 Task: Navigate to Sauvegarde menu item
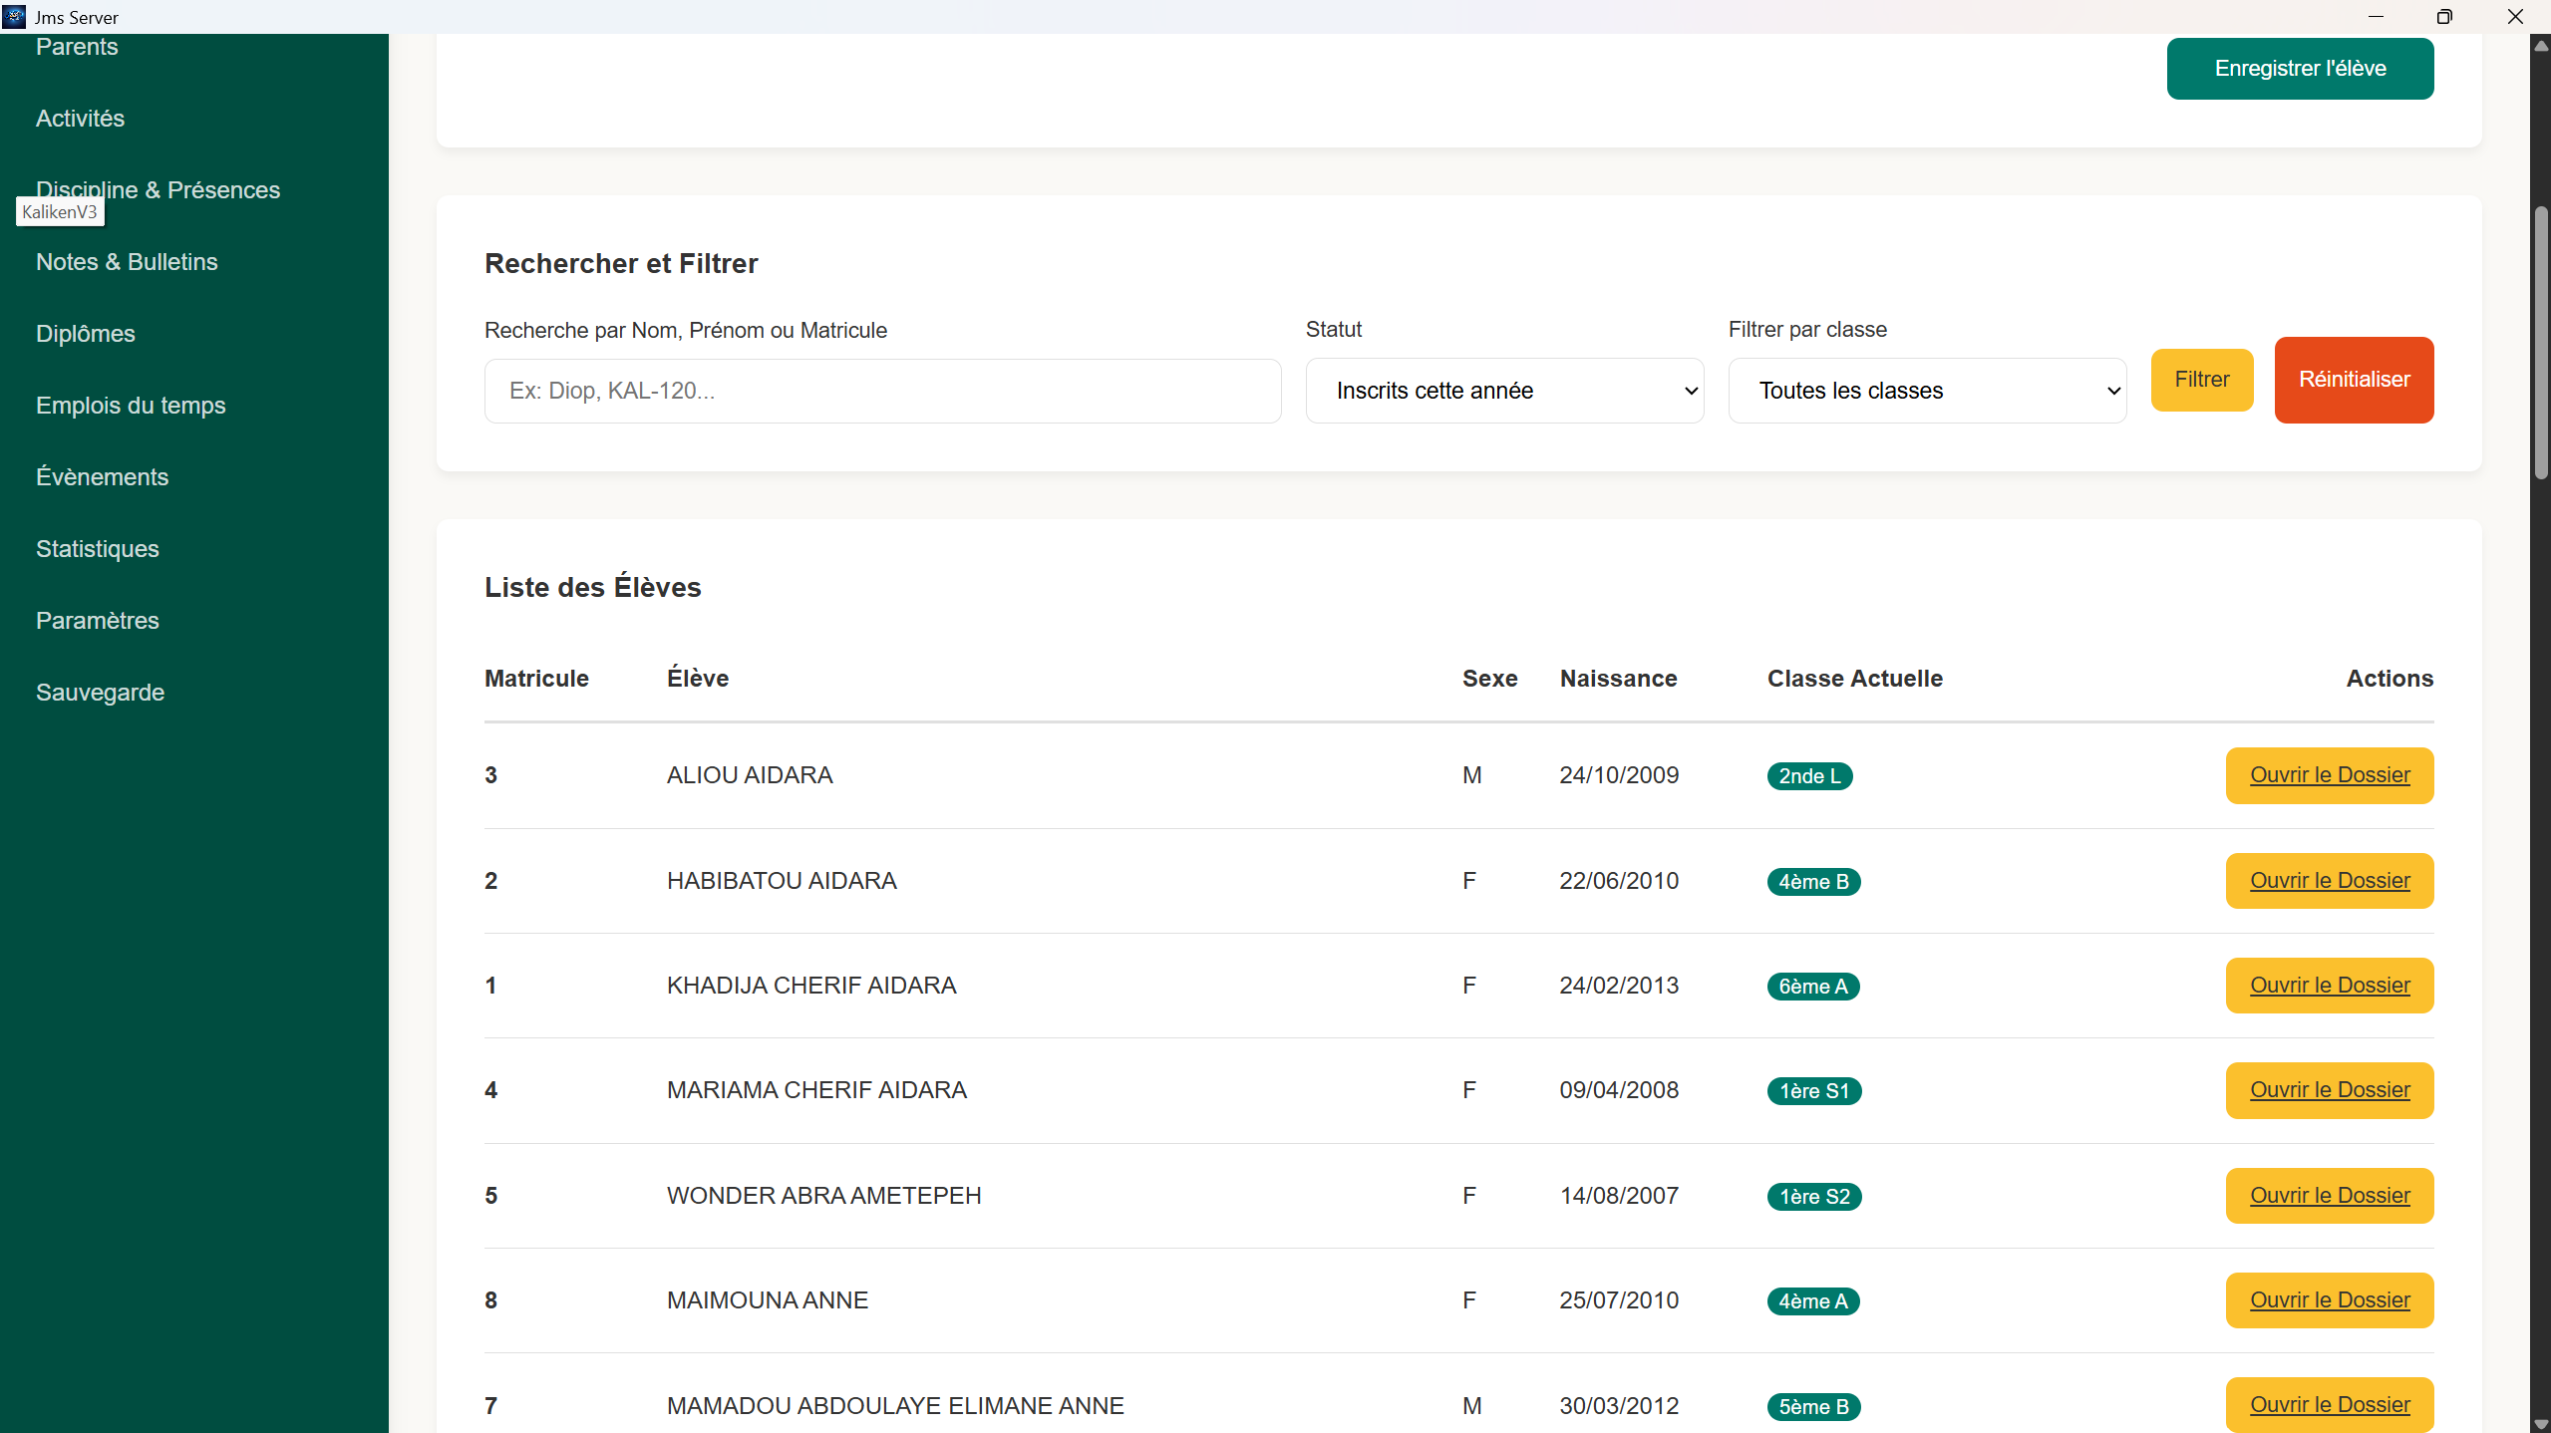[x=100, y=693]
